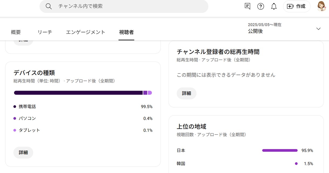Image resolution: width=329 pixels, height=173 pixels.
Task: Click the パソコン purple bar segment
Action: [x=145, y=93]
